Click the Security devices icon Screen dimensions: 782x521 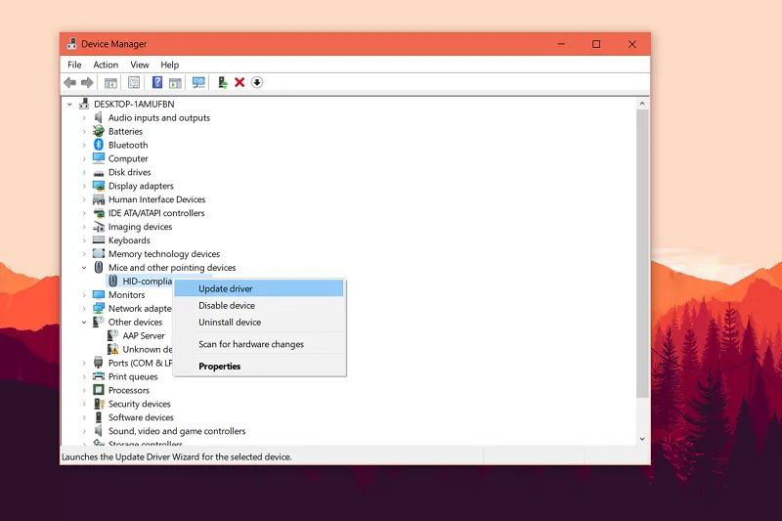(99, 404)
